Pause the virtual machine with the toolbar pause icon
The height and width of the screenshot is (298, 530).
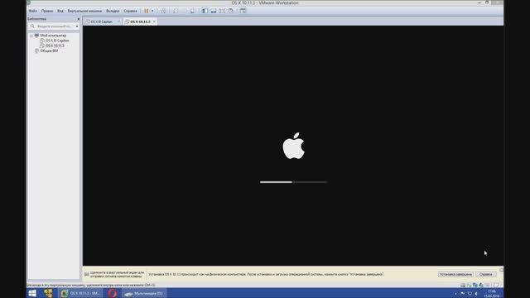pos(147,11)
